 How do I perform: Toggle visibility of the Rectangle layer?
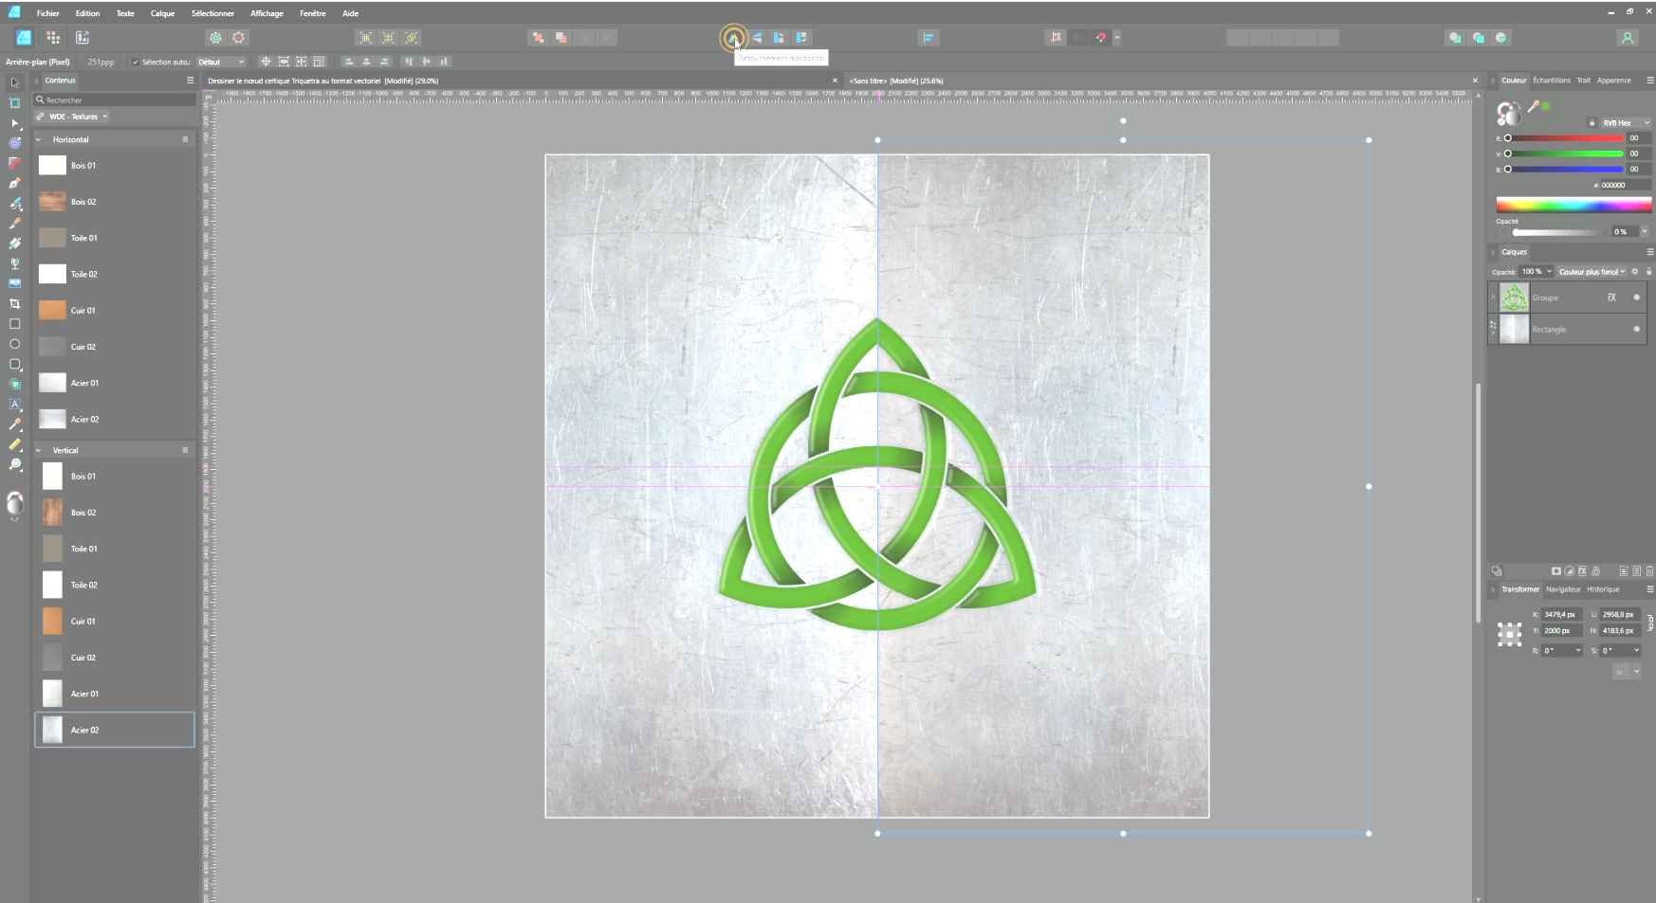click(1636, 330)
